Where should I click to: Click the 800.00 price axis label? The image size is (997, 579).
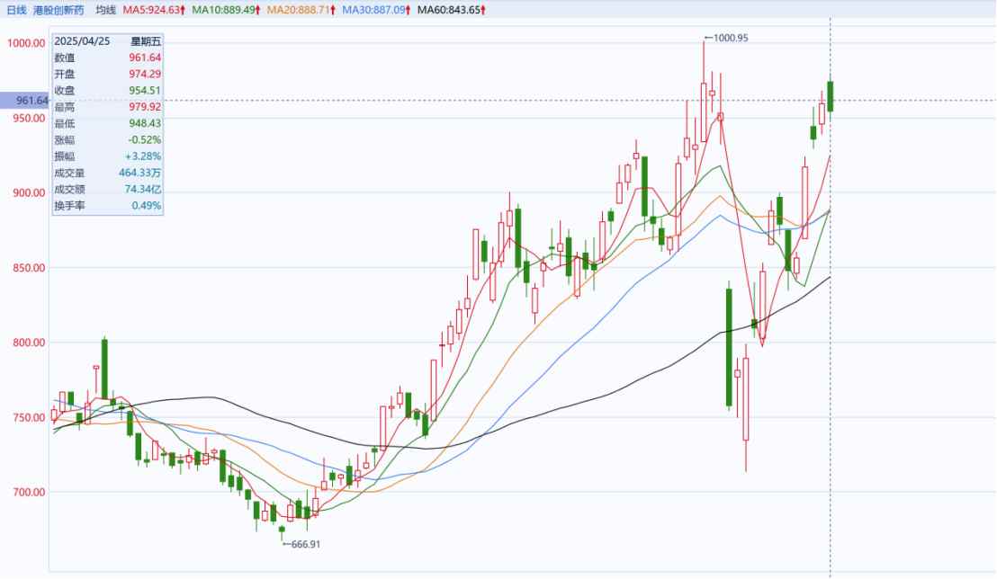pyautogui.click(x=30, y=343)
